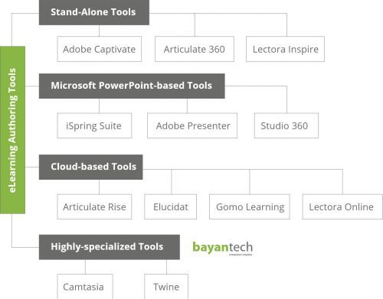Image resolution: width=383 pixels, height=299 pixels.
Task: Click the bayantech logo
Action: tap(223, 248)
